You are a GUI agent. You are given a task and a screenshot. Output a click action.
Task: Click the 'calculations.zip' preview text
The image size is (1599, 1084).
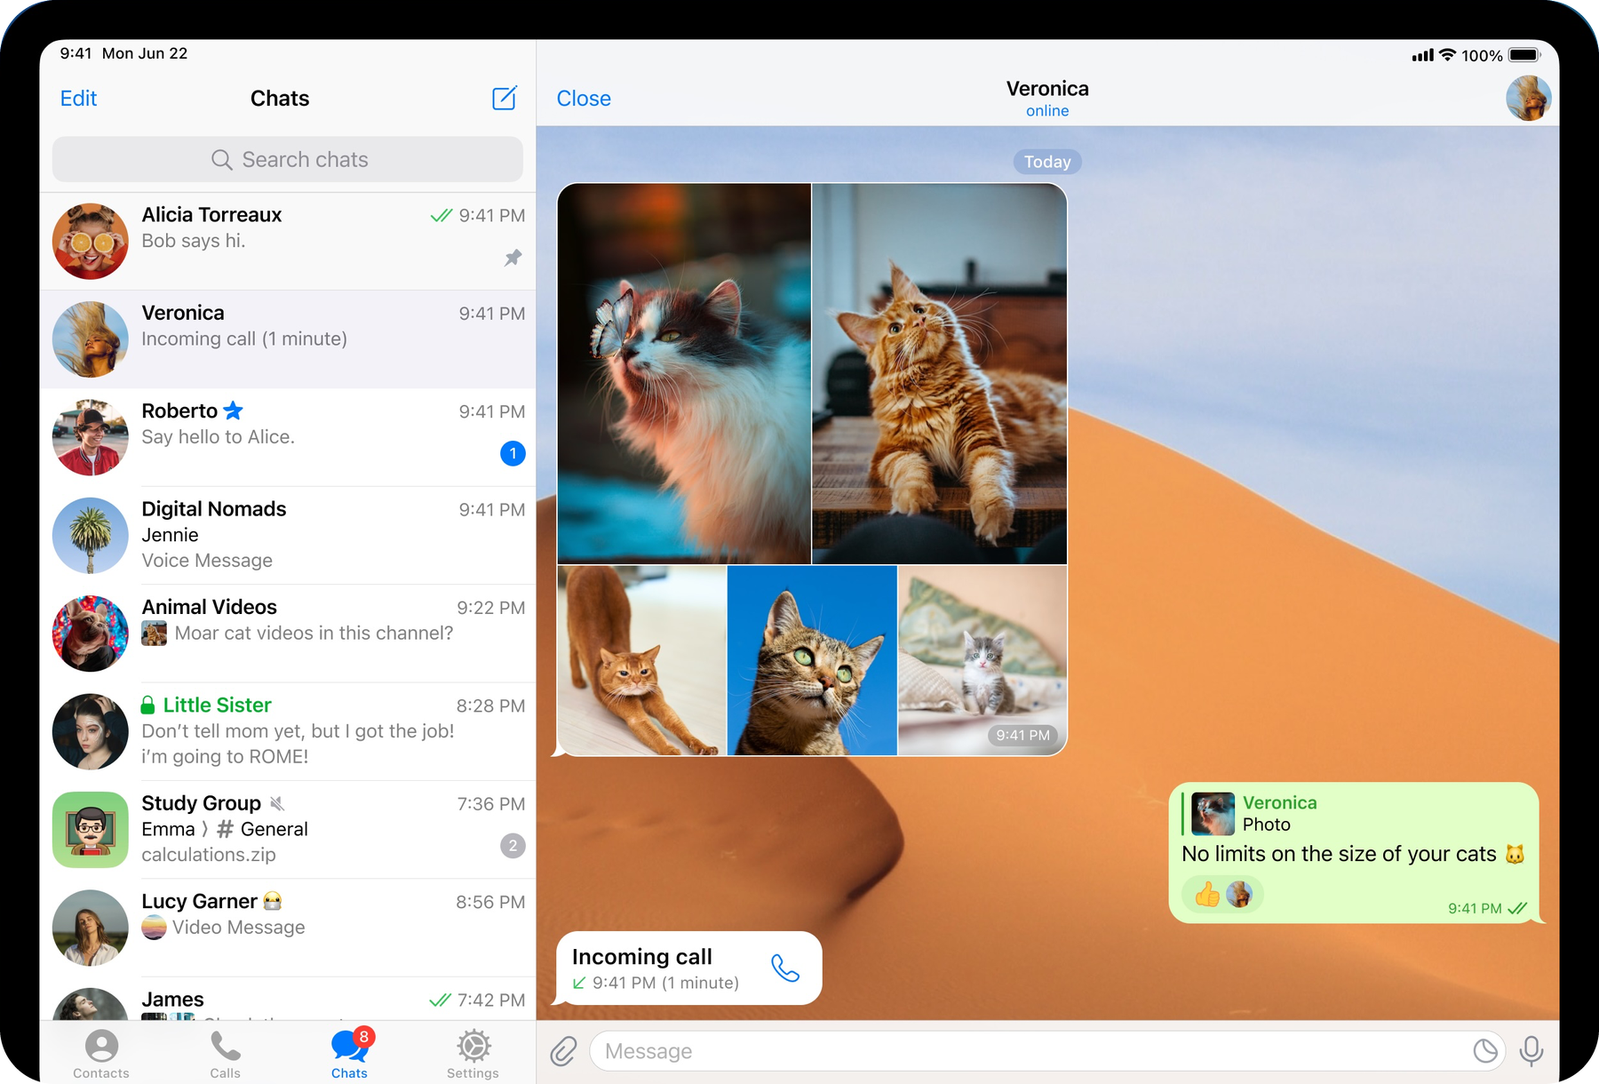[209, 855]
